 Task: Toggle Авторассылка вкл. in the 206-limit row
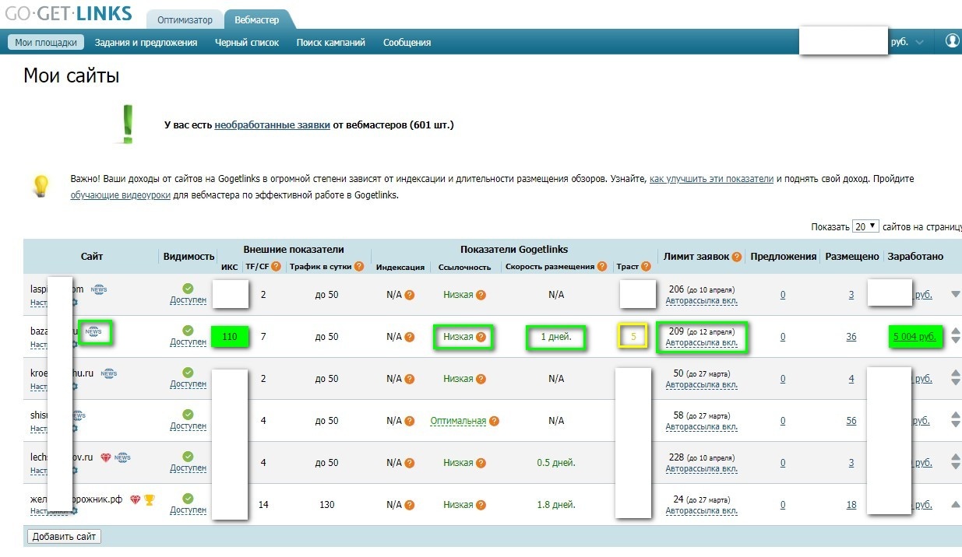tap(701, 301)
